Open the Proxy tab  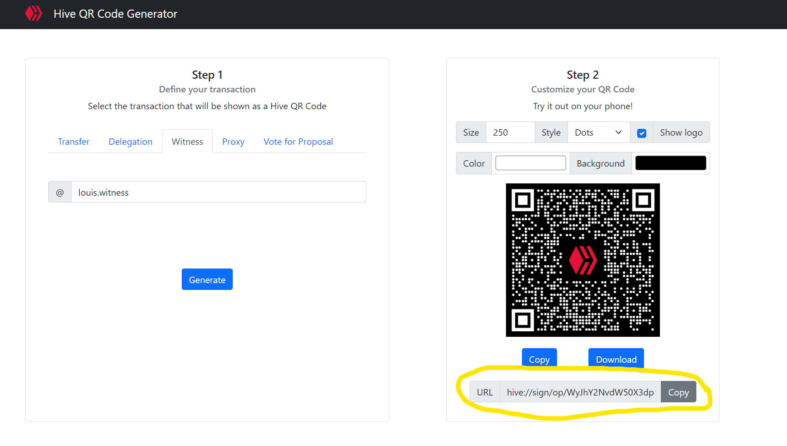click(x=233, y=142)
